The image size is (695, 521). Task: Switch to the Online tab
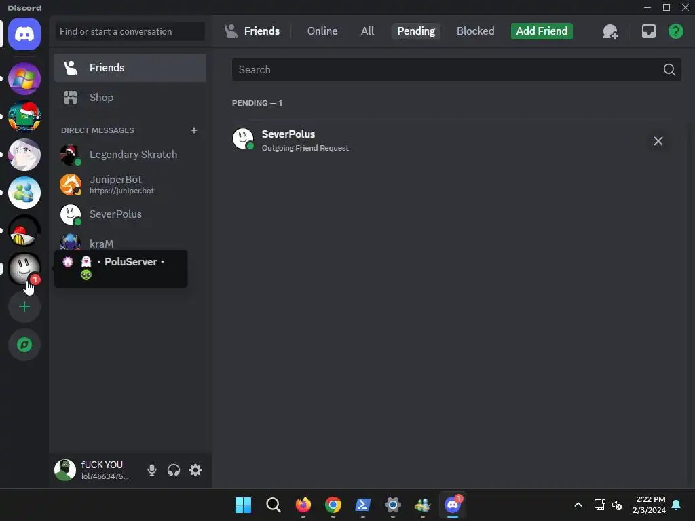point(322,31)
